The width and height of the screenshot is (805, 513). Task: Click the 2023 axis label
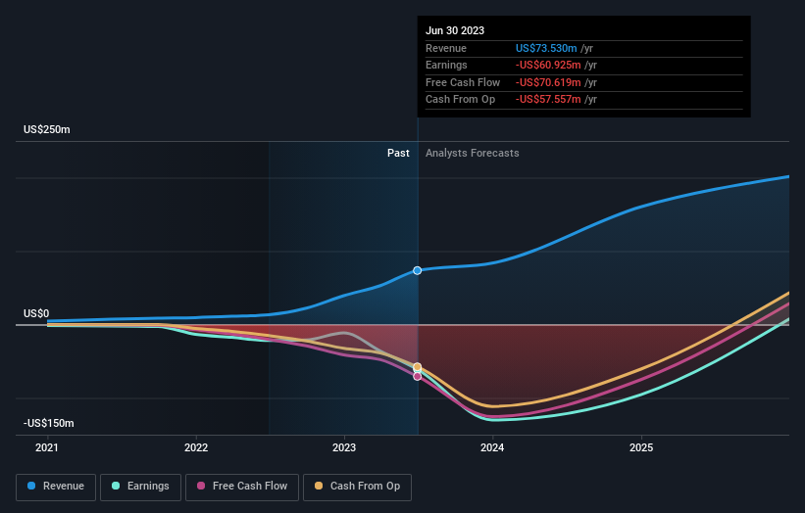[x=344, y=448]
